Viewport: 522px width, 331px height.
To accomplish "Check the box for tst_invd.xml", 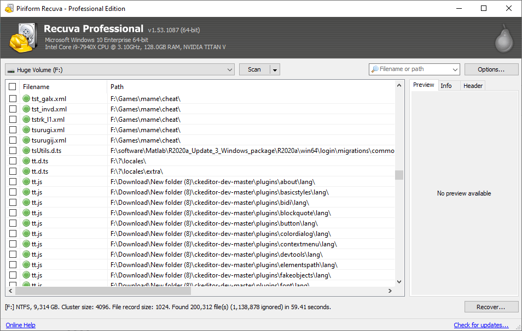I will 13,109.
